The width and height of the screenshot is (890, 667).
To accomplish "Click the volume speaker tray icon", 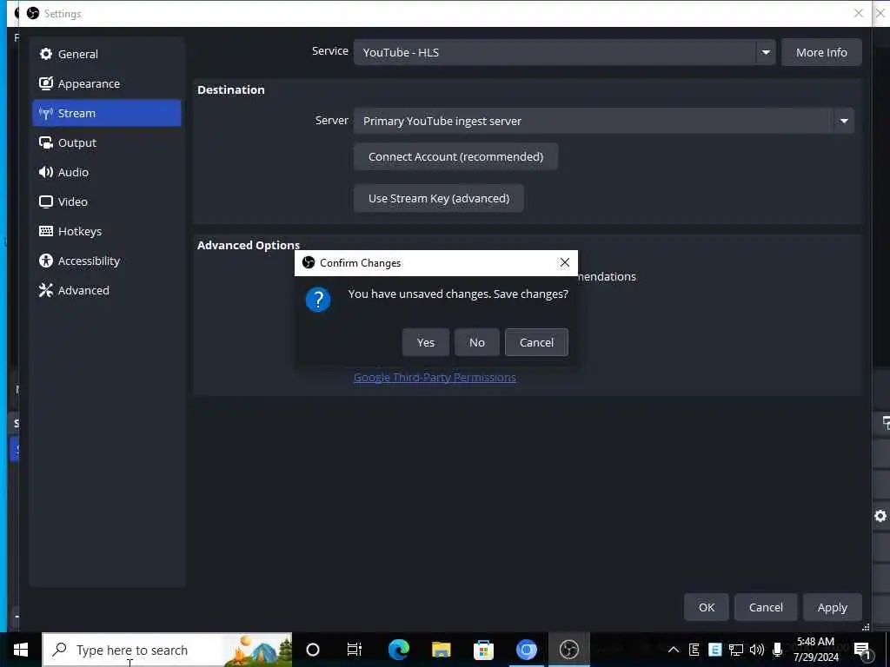I will pos(757,650).
